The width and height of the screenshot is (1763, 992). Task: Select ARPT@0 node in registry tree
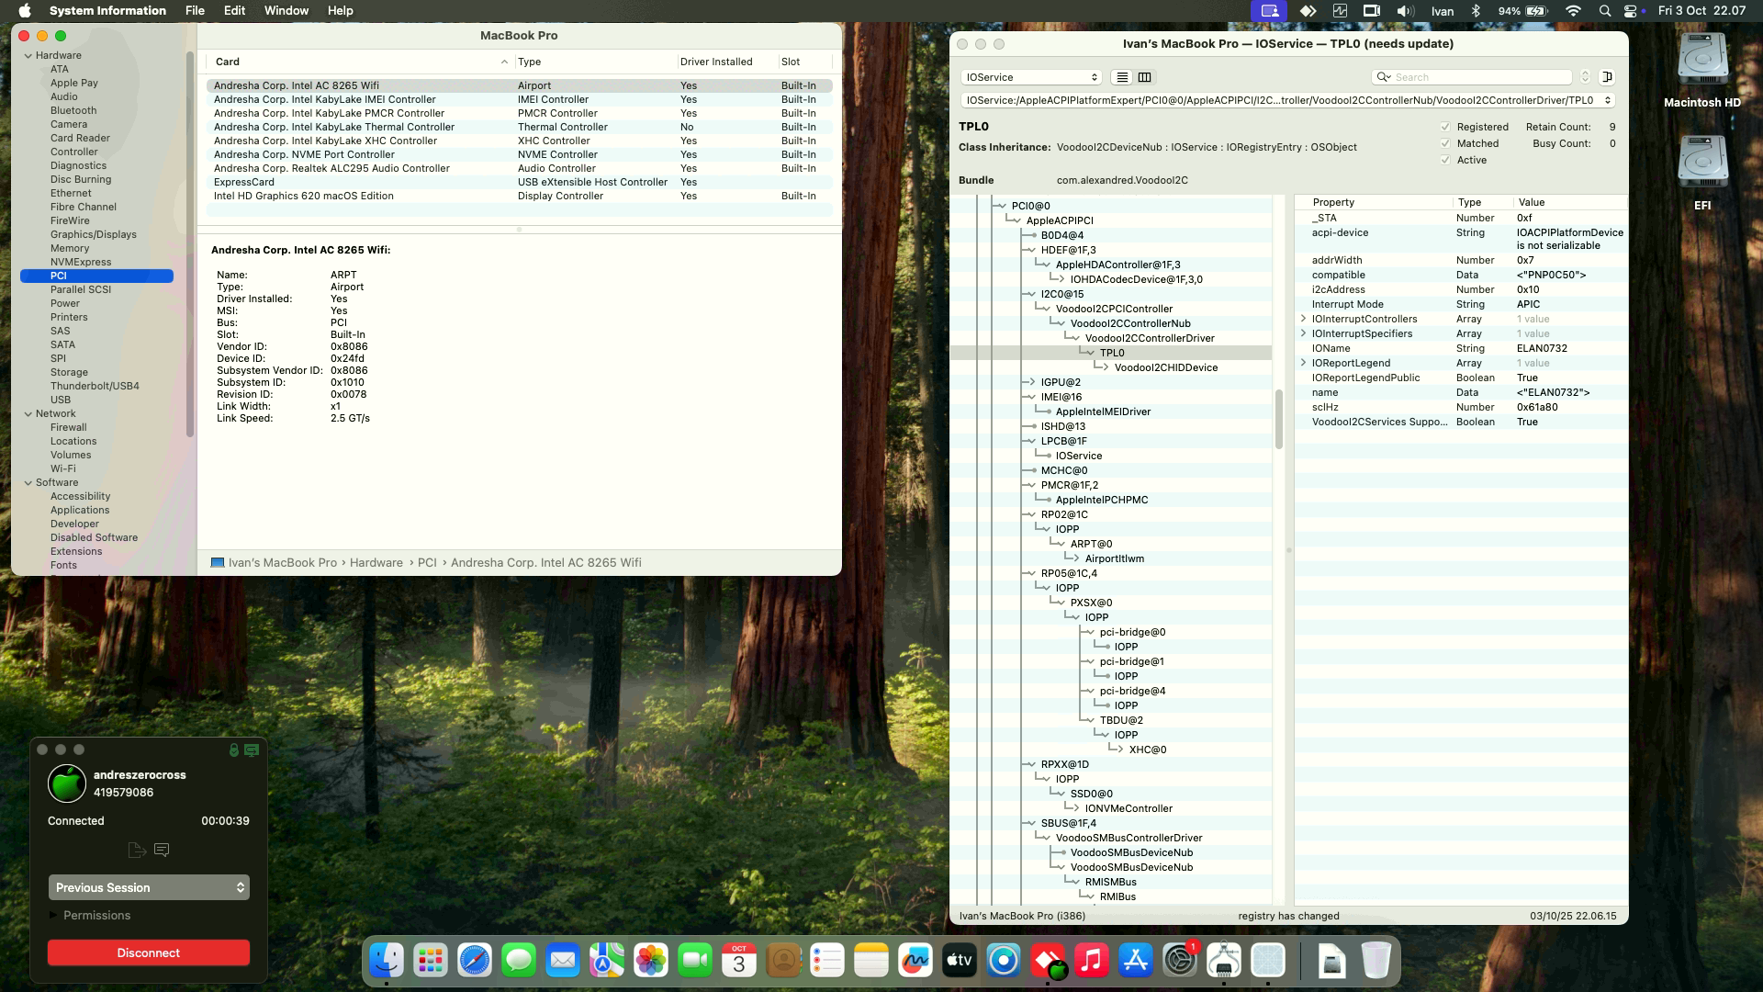pos(1091,544)
